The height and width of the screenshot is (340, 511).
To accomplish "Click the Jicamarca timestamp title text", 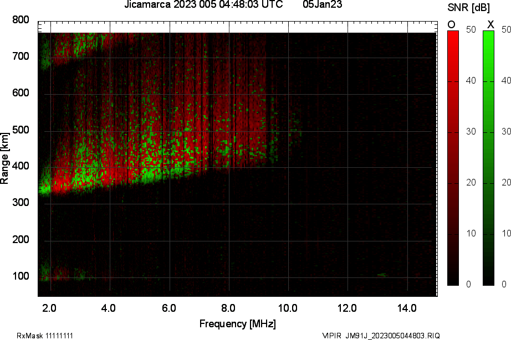I will click(x=204, y=4).
